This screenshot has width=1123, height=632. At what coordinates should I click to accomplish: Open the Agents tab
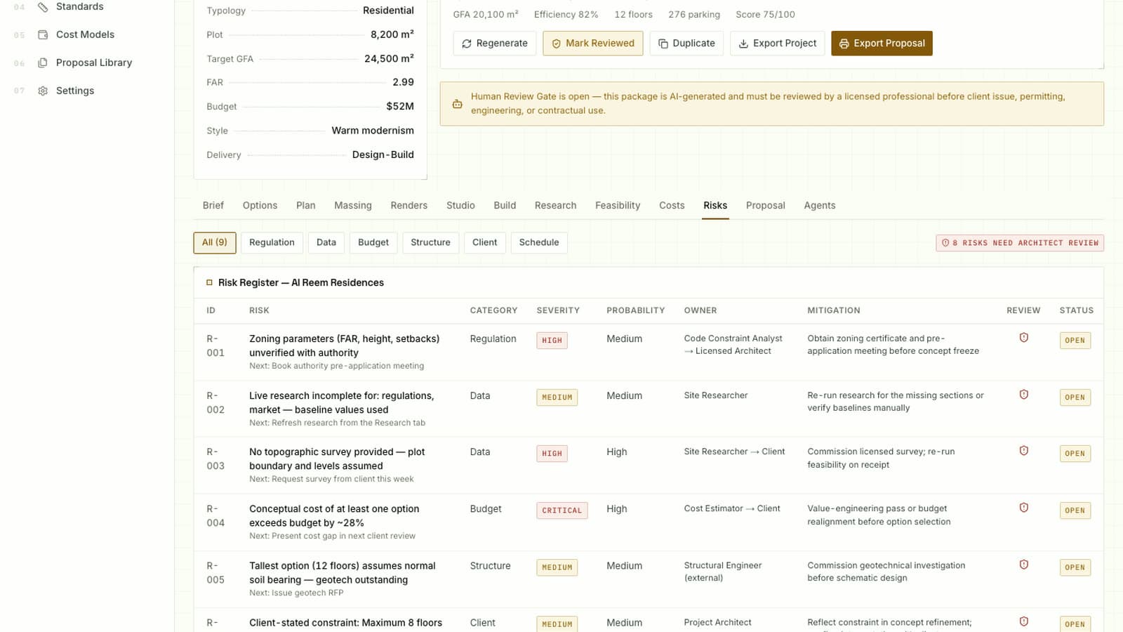pyautogui.click(x=820, y=206)
